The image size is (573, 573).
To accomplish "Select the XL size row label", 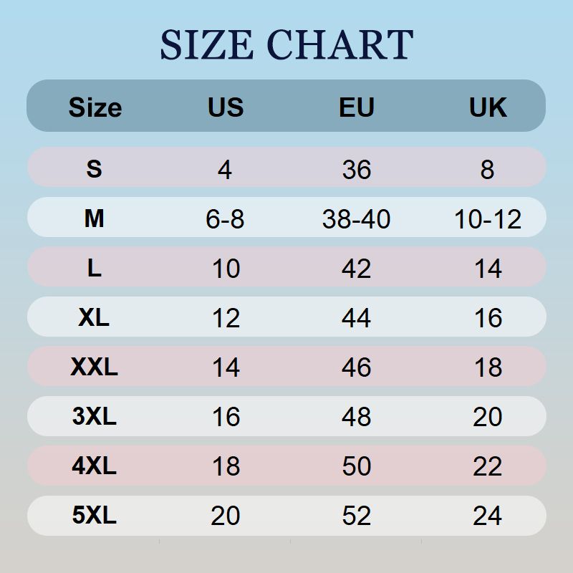I will 94,317.
